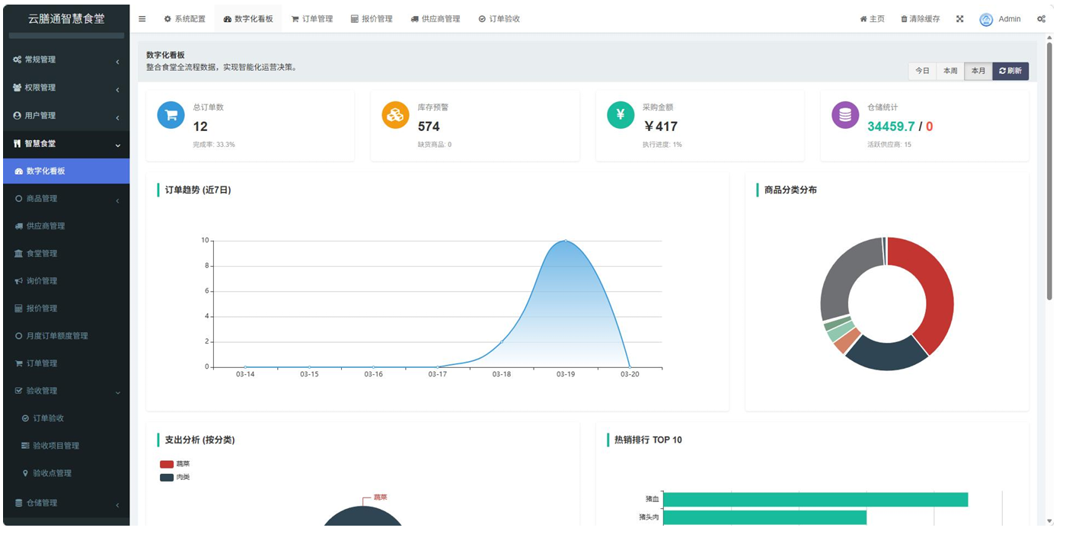This screenshot has height=547, width=1066.
Task: Select the 今日 time range option
Action: [922, 71]
